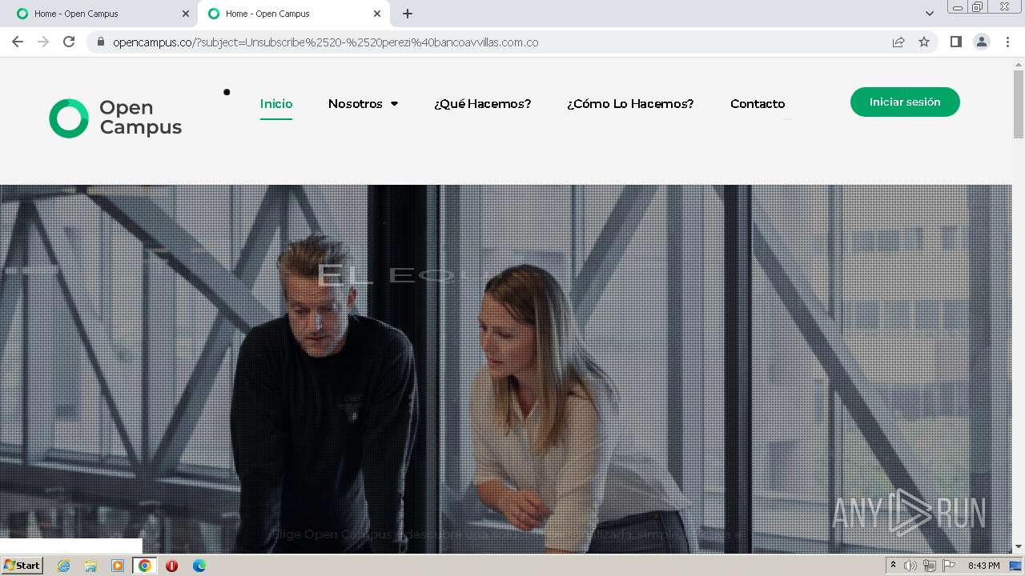1025x576 pixels.
Task: Open volume control in system tray
Action: coord(910,566)
